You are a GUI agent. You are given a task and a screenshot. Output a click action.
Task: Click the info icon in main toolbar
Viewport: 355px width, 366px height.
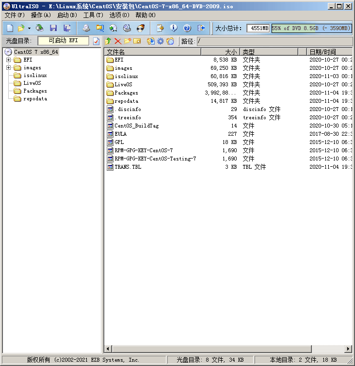point(174,28)
